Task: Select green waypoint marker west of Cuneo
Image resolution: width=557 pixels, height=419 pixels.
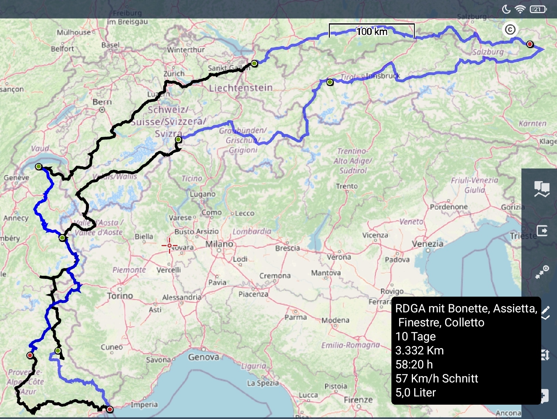Action: (x=58, y=351)
